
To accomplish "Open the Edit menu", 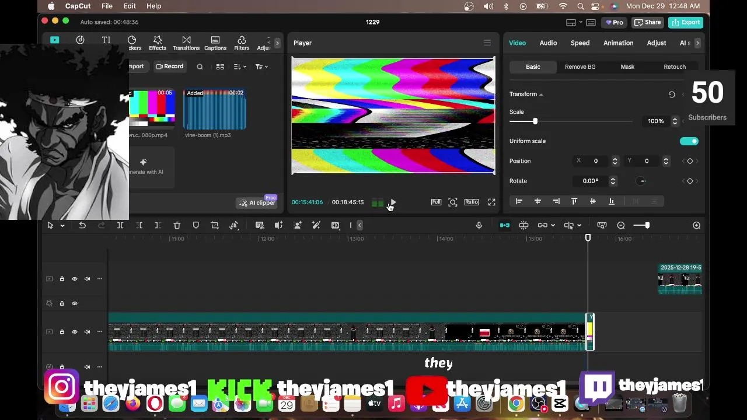I will 130,6.
